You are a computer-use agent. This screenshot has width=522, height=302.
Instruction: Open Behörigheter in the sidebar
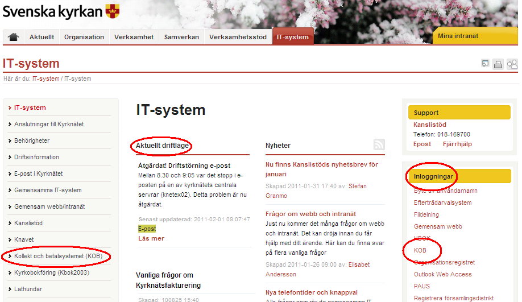click(32, 140)
